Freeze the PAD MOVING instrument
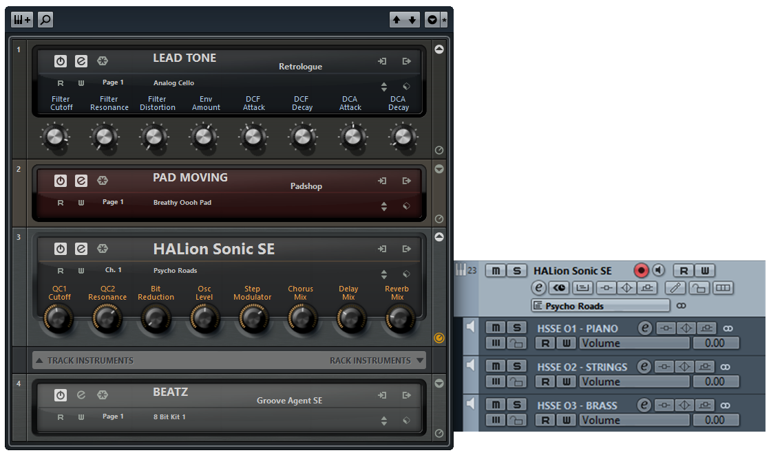The height and width of the screenshot is (455, 771). tap(103, 181)
